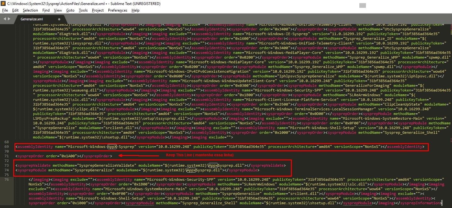Click the right tab navigation arrow

point(9,19)
